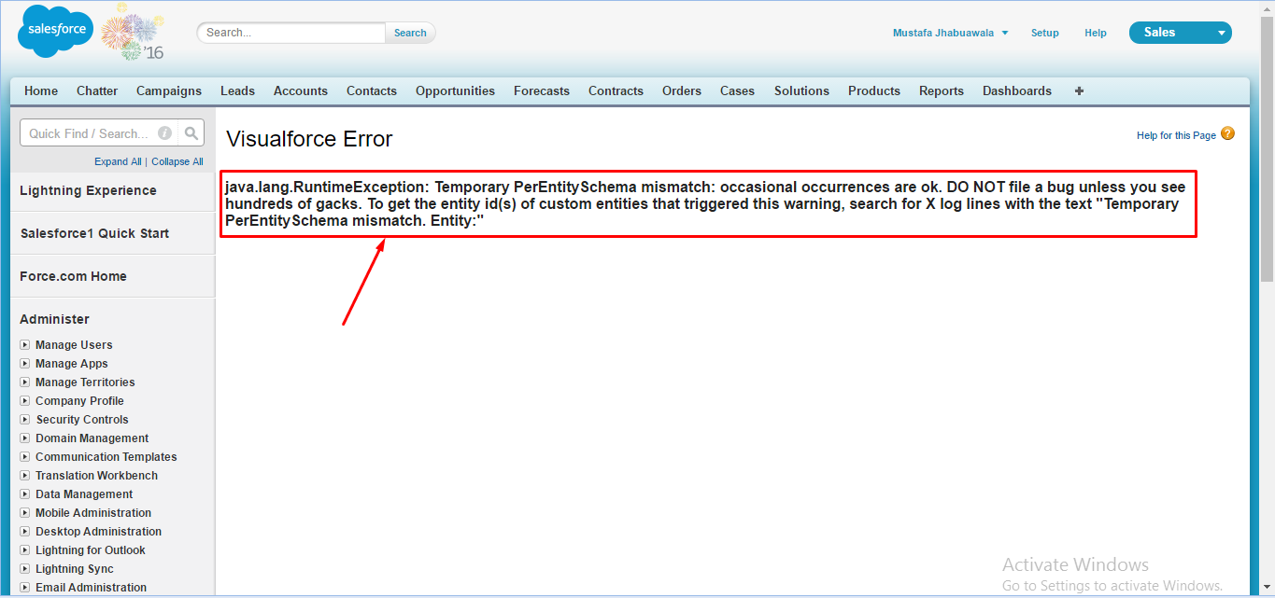Screen dimensions: 1275x598
Task: Expand Translation Workbench arrow
Action: (x=26, y=476)
